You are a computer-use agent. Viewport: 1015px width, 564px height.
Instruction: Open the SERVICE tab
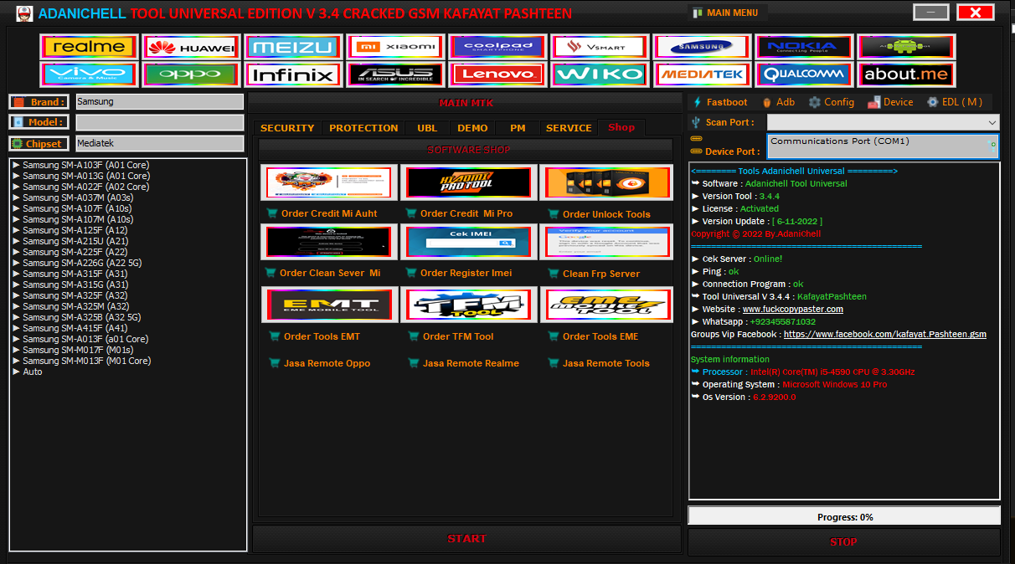click(x=569, y=128)
